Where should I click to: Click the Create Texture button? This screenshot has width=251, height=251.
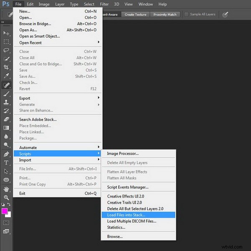point(136,14)
